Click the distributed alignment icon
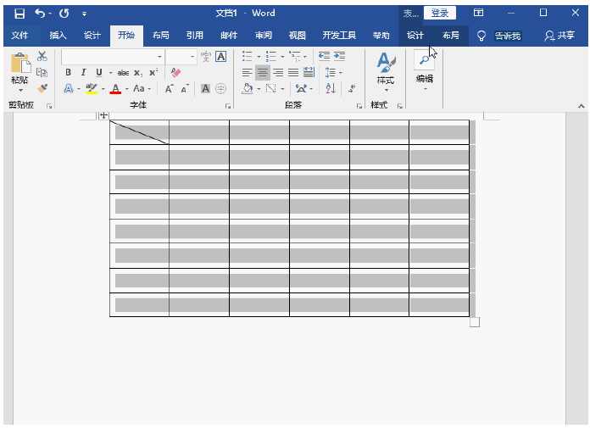Image resolution: width=590 pixels, height=429 pixels. pos(309,72)
